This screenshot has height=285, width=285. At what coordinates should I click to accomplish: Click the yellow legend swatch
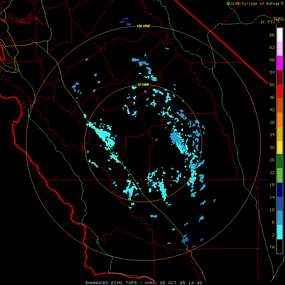280,147
